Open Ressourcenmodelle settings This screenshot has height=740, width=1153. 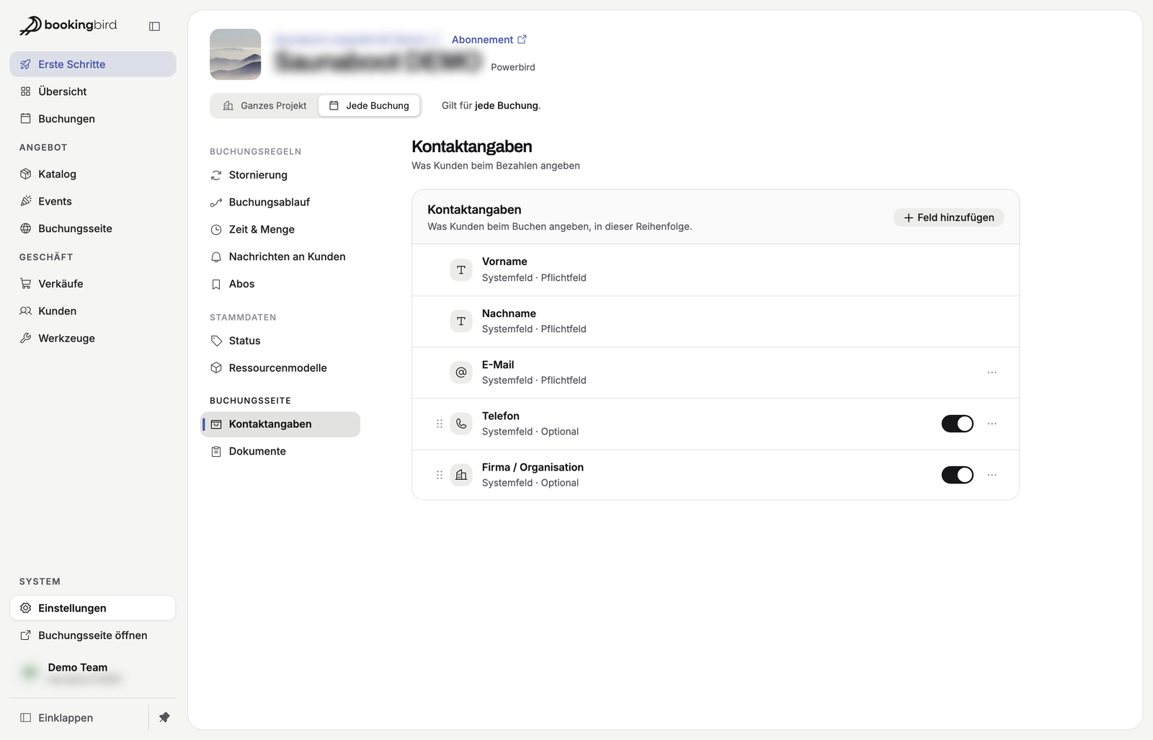pyautogui.click(x=280, y=368)
